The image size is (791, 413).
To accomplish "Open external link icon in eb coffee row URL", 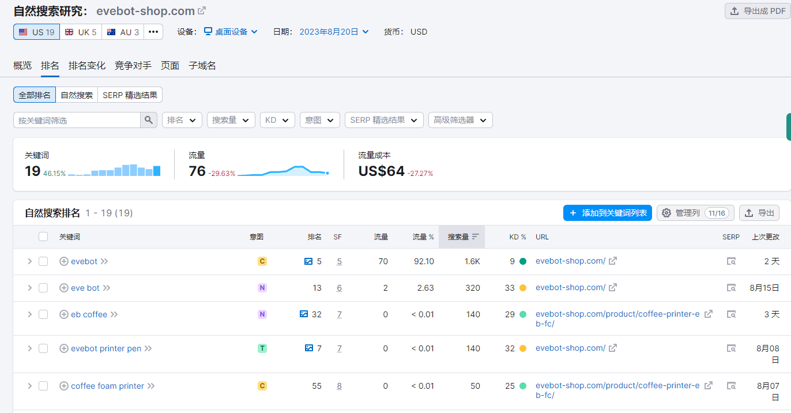I will click(x=708, y=314).
